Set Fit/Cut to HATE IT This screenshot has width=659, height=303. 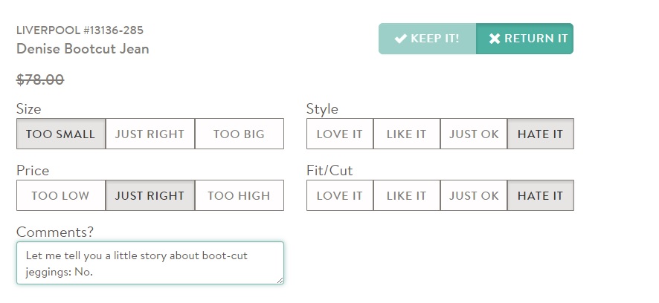pos(541,196)
